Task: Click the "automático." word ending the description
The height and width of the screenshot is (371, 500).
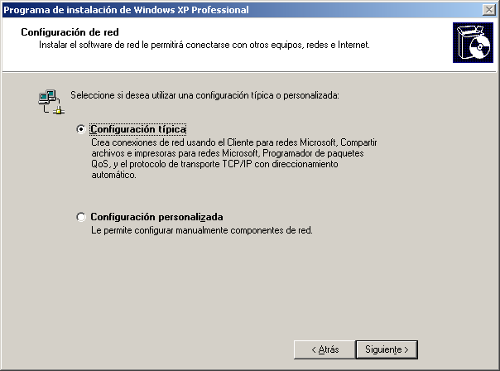Action: (113, 176)
